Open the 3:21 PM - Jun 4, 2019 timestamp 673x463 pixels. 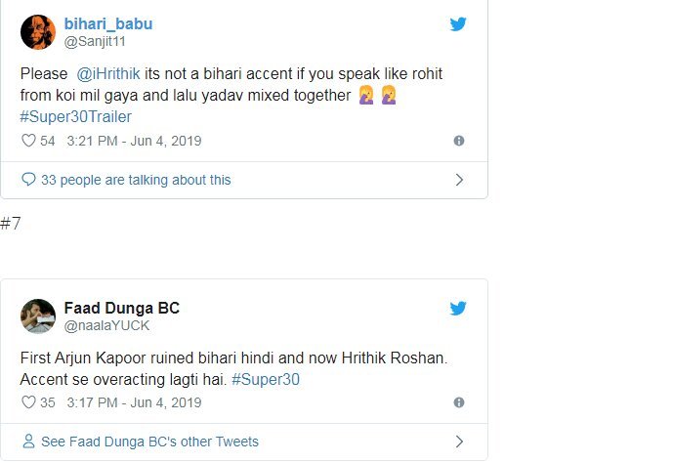pos(134,141)
